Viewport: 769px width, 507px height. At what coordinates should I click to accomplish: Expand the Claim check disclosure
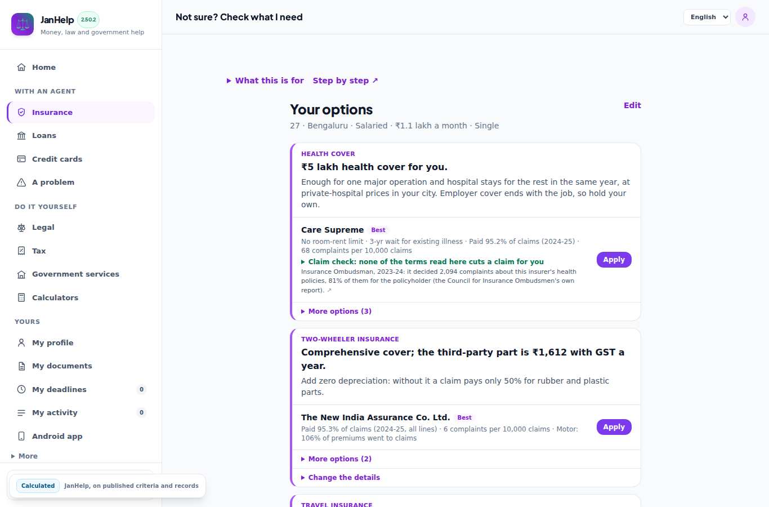click(x=422, y=262)
